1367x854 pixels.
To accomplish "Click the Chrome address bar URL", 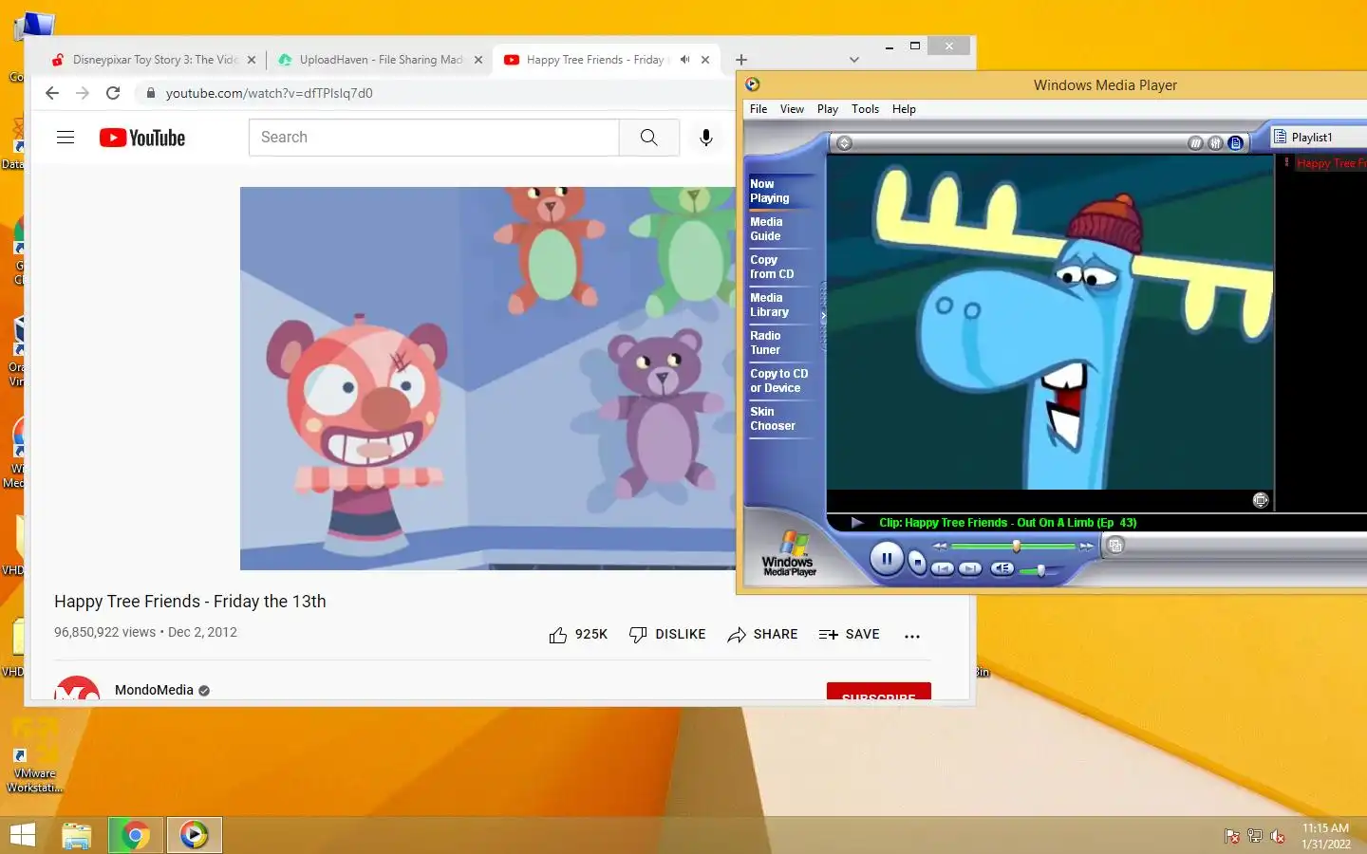I will pos(269,93).
